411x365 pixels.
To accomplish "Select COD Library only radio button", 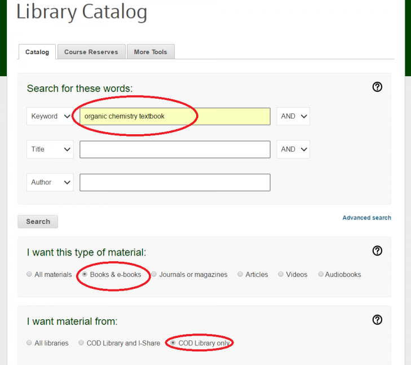I will click(x=173, y=343).
